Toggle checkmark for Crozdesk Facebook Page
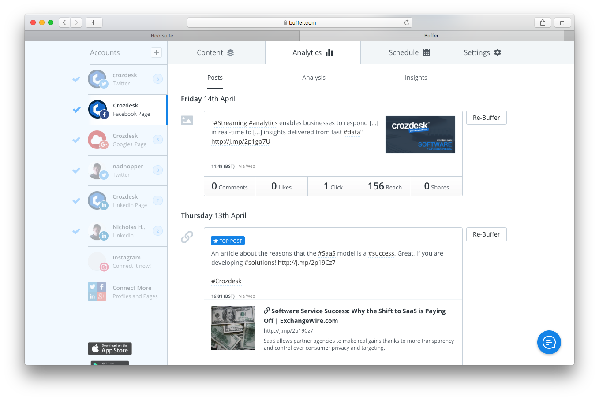 tap(77, 110)
